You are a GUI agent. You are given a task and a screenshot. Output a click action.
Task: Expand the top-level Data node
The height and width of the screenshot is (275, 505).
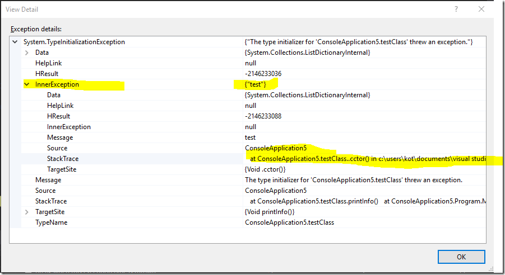coord(27,53)
